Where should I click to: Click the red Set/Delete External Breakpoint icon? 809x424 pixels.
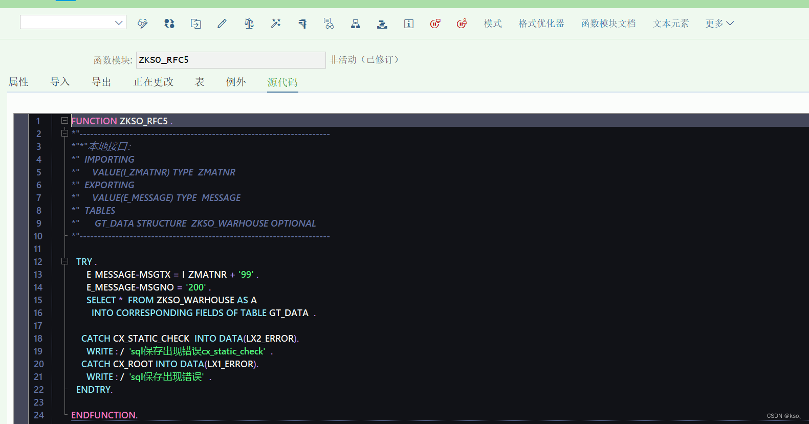(x=462, y=24)
